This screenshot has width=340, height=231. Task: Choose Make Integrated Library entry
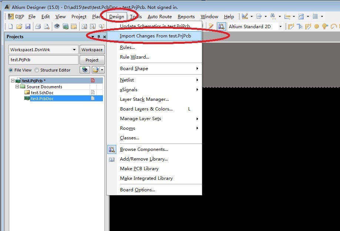point(154,178)
